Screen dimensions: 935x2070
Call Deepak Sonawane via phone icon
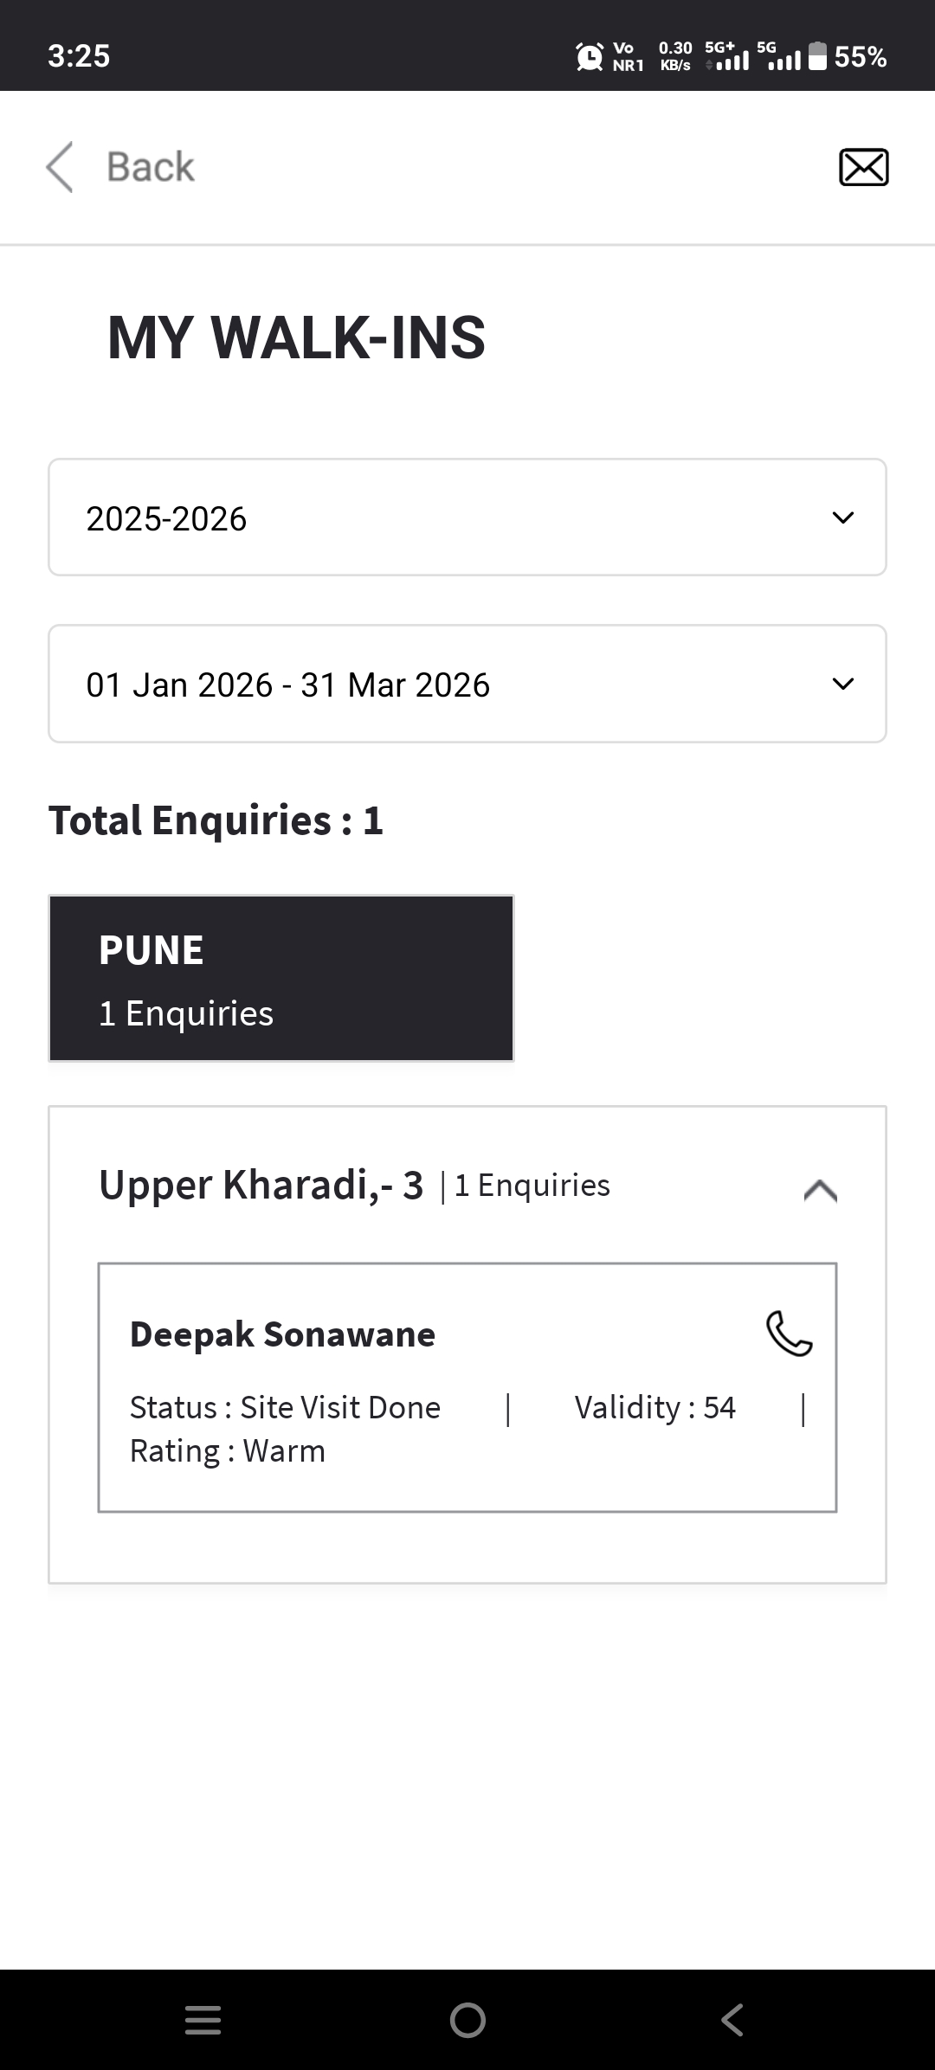pyautogui.click(x=789, y=1334)
